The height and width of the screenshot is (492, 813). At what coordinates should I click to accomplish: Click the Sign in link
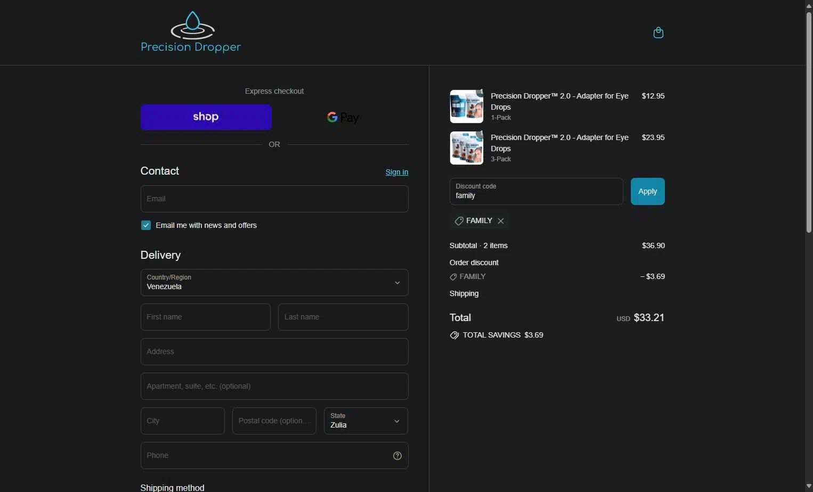tap(397, 172)
